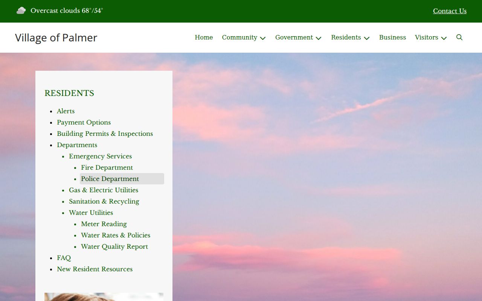482x301 pixels.
Task: Click the RESIDENTS sidebar heading
Action: [69, 93]
